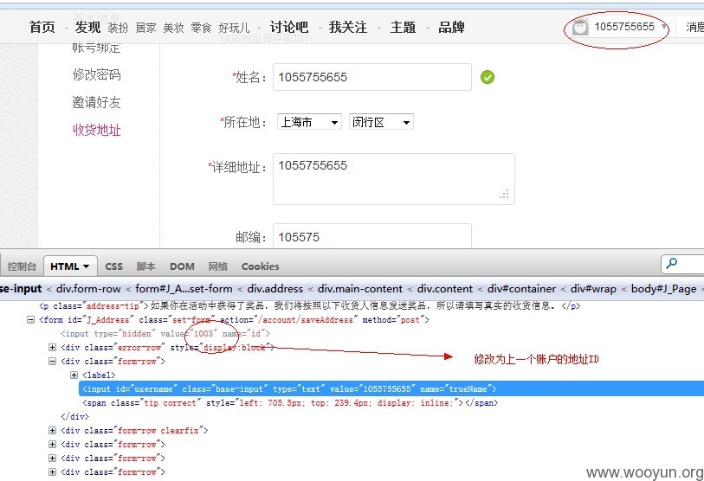Click the Firebug search magnifier icon
The height and width of the screenshot is (481, 704).
(672, 263)
